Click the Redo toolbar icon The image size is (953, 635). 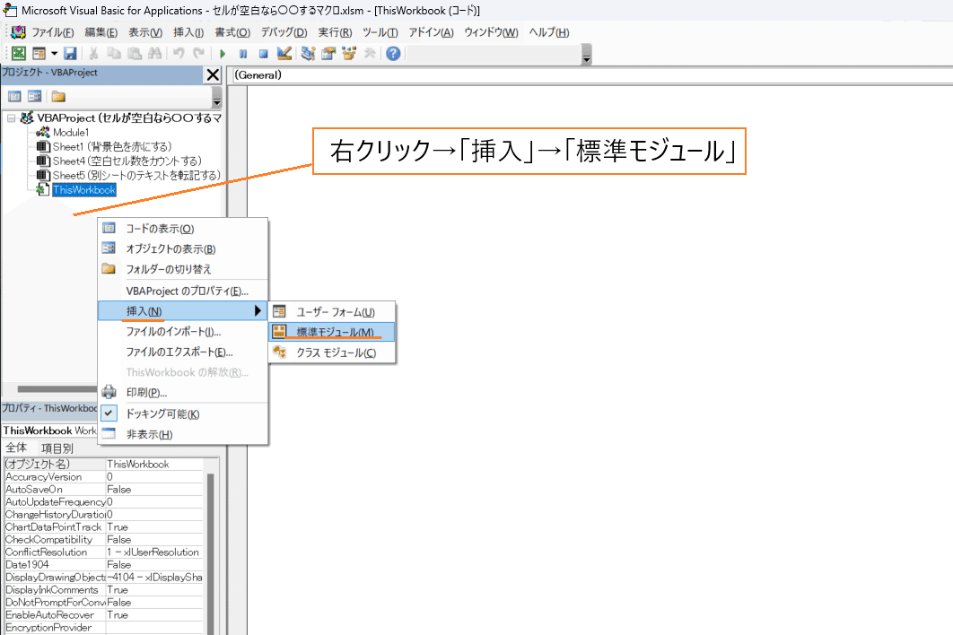(x=198, y=54)
